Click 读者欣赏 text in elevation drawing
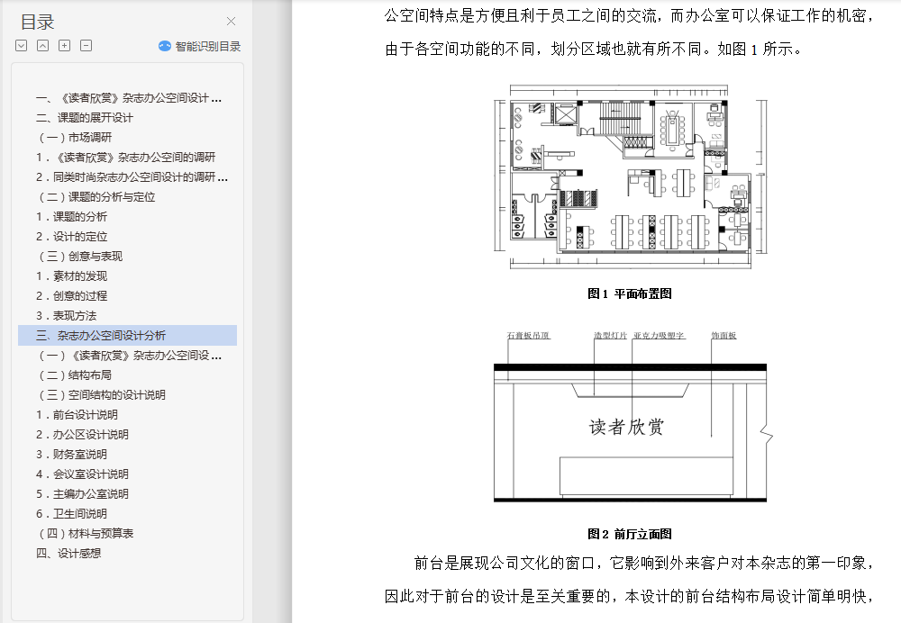The image size is (901, 623). pyautogui.click(x=626, y=427)
